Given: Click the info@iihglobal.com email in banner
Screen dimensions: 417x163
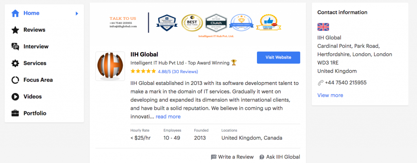Looking at the screenshot, I should (123, 26).
